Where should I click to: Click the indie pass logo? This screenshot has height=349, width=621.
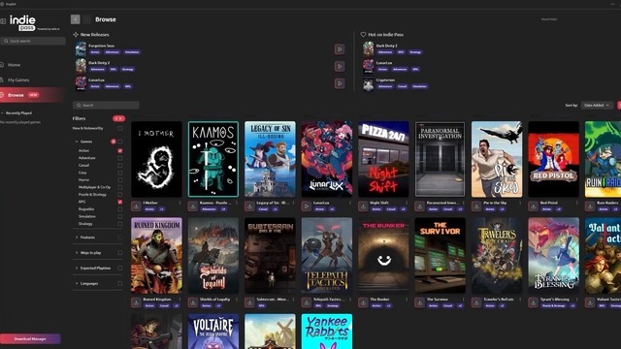coord(22,23)
